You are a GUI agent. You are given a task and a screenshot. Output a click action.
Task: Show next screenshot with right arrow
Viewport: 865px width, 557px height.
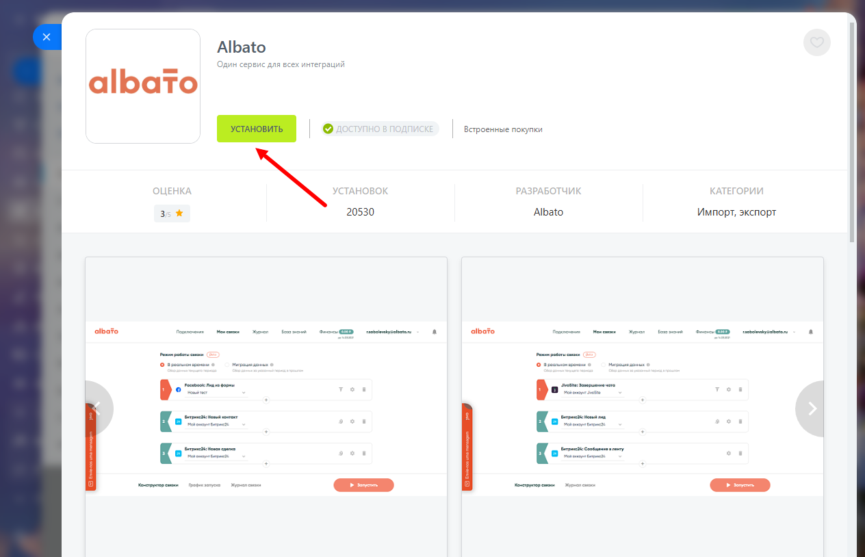pos(812,409)
